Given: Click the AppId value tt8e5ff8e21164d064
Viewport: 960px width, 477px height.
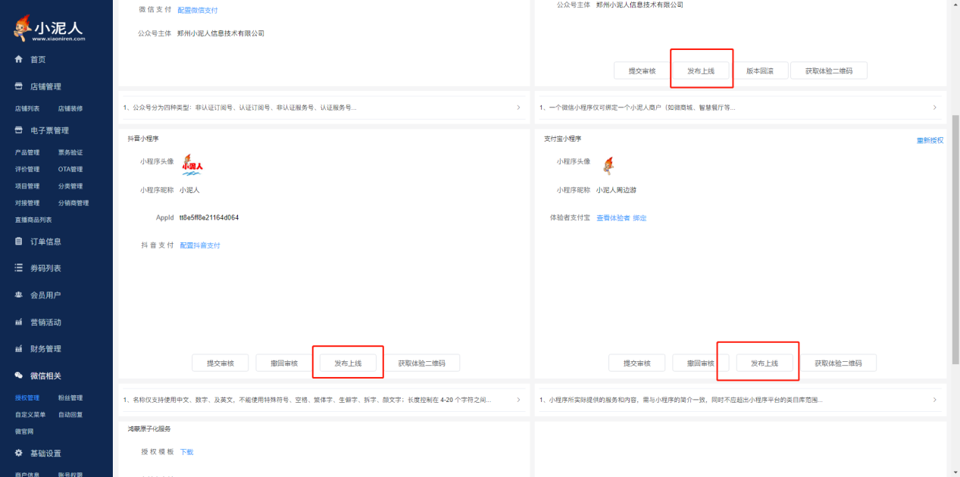Looking at the screenshot, I should point(209,217).
